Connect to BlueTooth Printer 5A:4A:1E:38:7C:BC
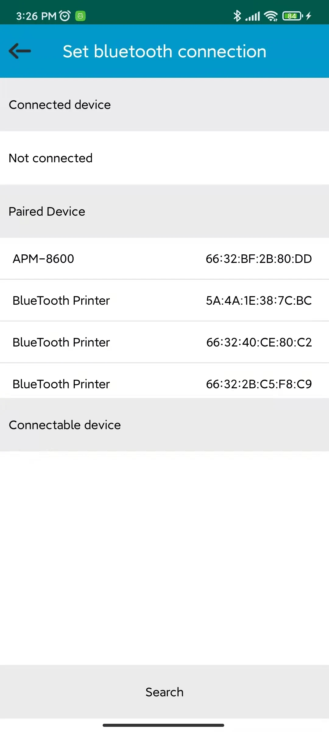329x732 pixels. click(164, 300)
